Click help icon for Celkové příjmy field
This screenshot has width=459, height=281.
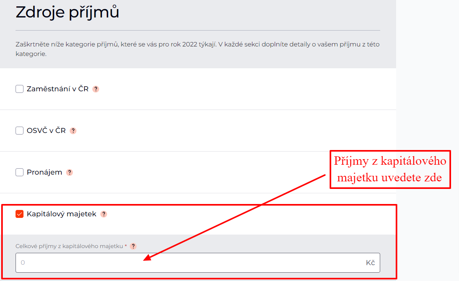point(133,246)
